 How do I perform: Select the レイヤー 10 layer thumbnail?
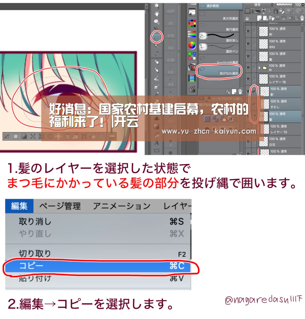265,129
